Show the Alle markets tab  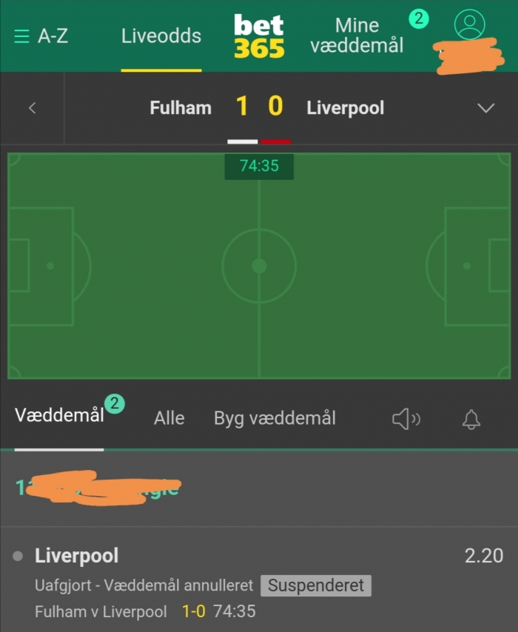point(169,418)
